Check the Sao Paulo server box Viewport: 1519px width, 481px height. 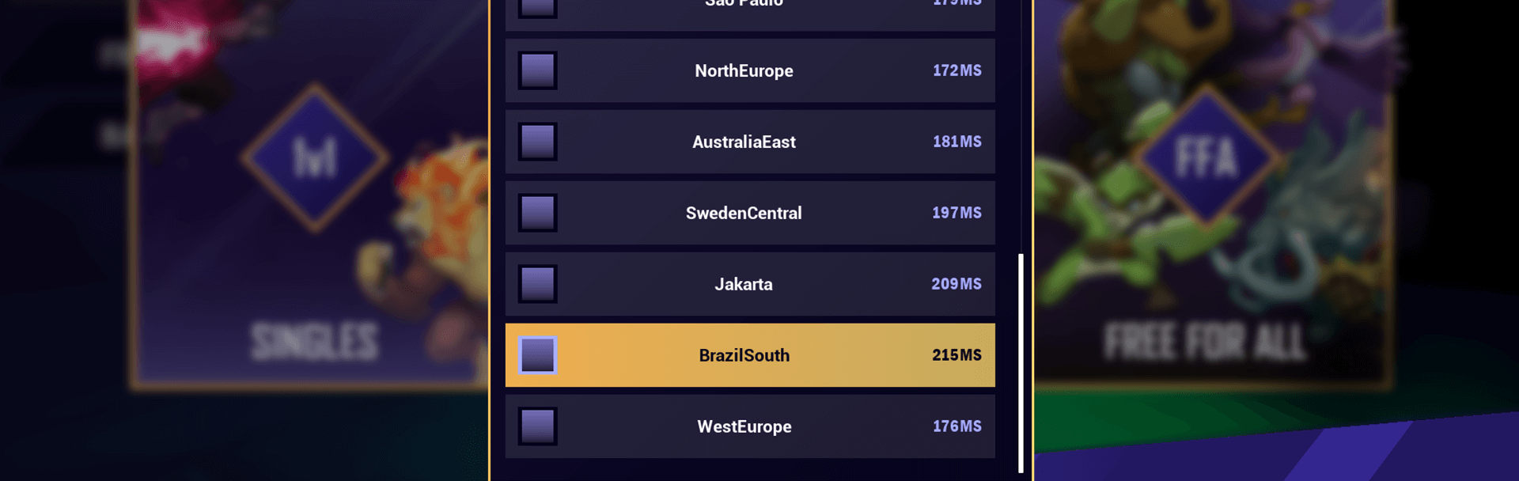click(x=537, y=6)
